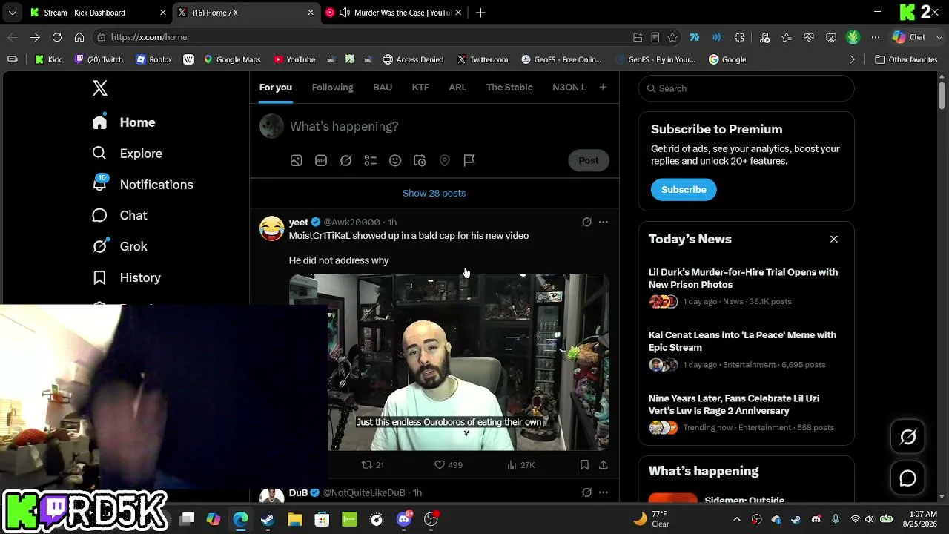Add this page to favorites star
Viewport: 949px width, 534px height.
tap(672, 37)
